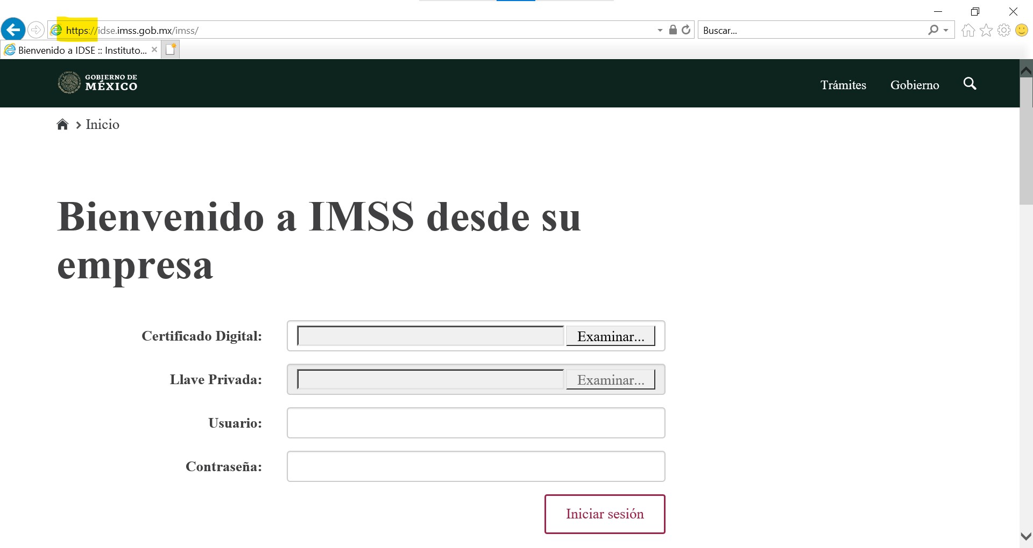
Task: Click Examinar for Llave Privada
Action: 611,380
